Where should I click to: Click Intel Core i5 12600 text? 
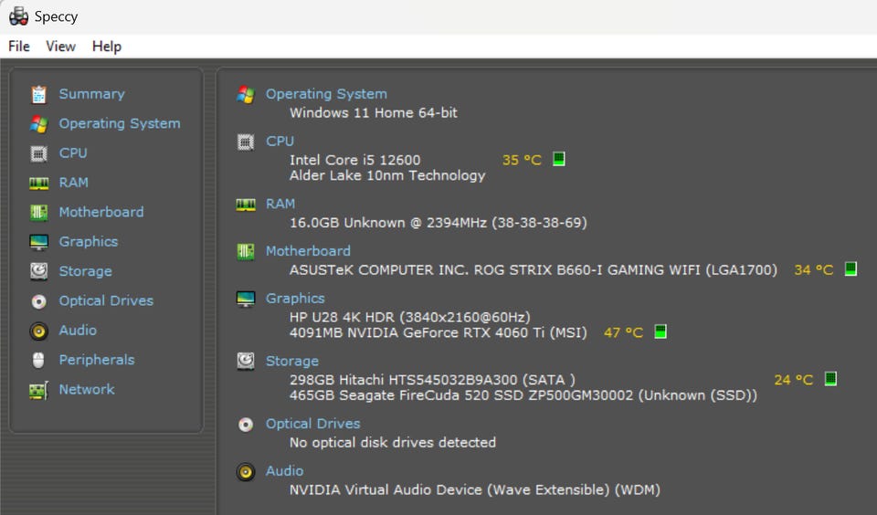[x=354, y=160]
